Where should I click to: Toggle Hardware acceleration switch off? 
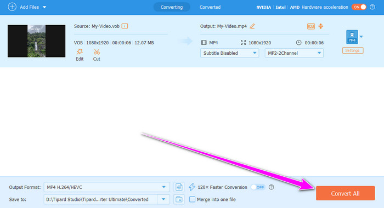(359, 7)
